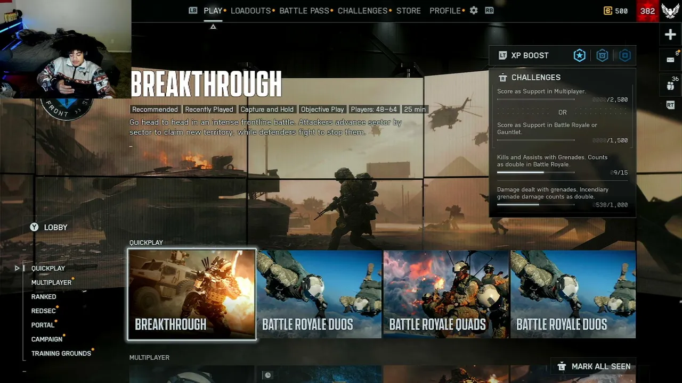
Task: Click the Recently Played tag
Action: [209, 110]
